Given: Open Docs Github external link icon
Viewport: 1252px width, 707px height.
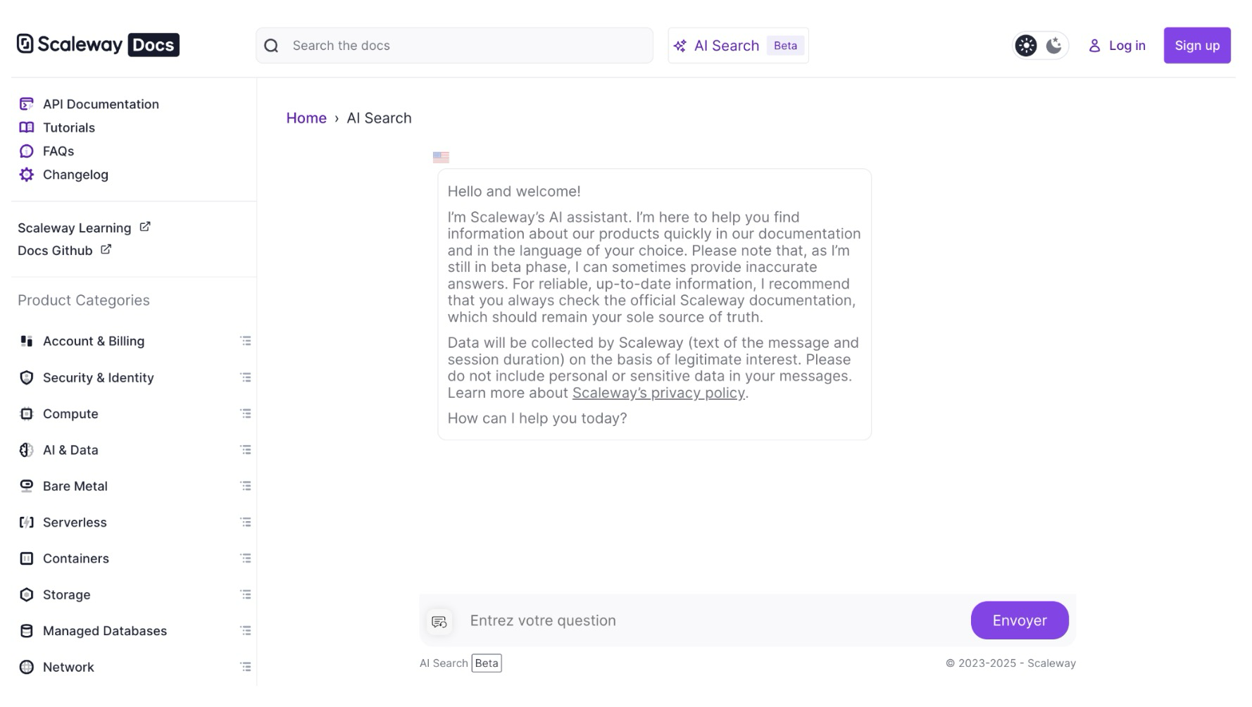Looking at the screenshot, I should 106,249.
